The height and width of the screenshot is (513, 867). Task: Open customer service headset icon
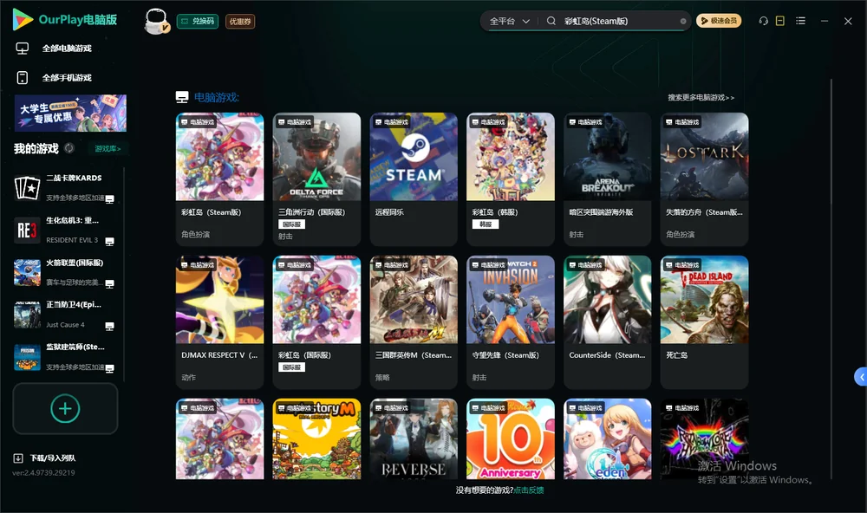[764, 21]
